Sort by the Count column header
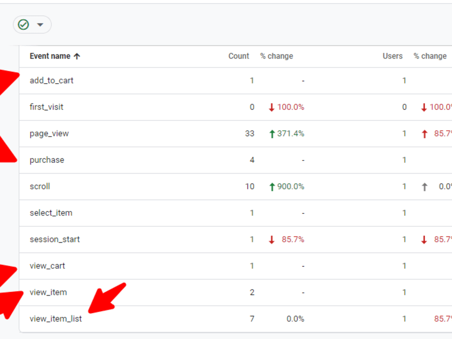This screenshot has width=452, height=339. tap(239, 56)
